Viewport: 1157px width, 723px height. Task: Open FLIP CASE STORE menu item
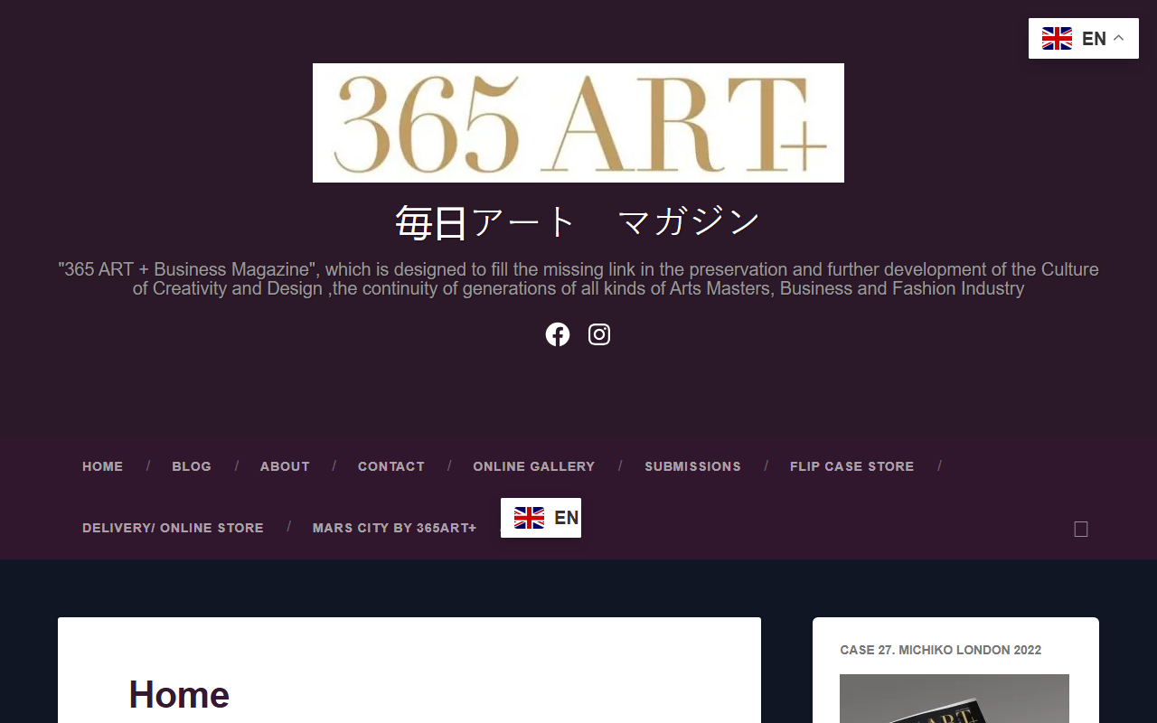click(x=852, y=466)
